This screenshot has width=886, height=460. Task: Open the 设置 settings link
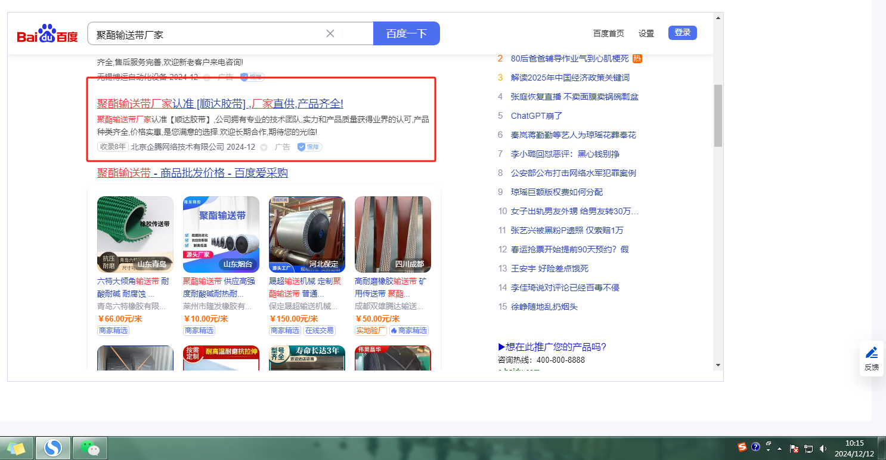click(x=646, y=33)
